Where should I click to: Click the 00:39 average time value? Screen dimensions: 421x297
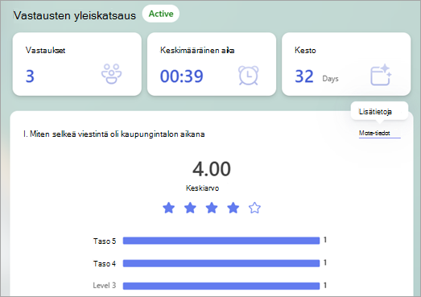tap(182, 76)
